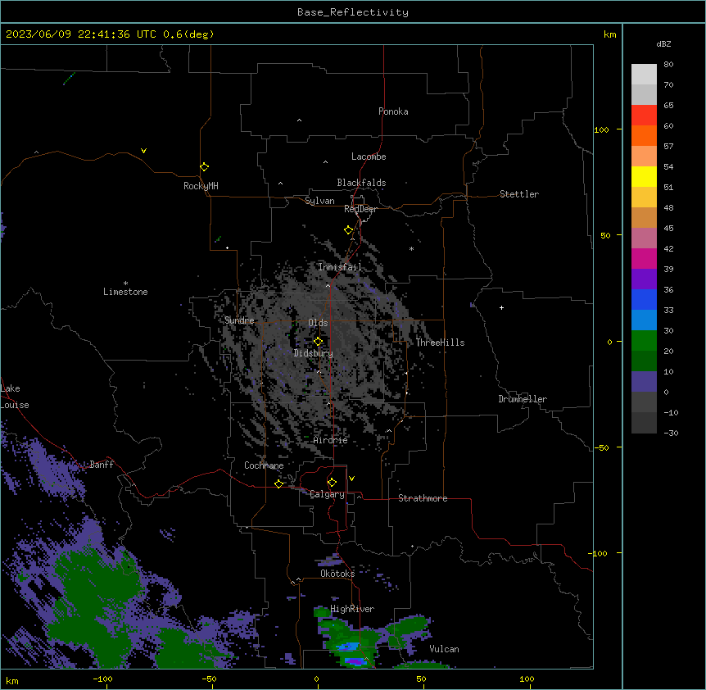
Task: Click the Lacombe city label
Action: (369, 157)
